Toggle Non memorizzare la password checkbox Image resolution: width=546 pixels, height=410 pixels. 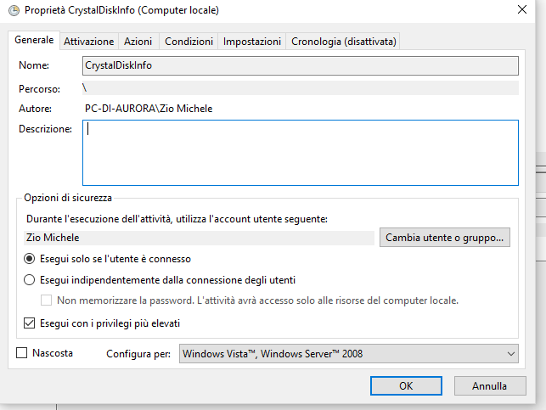point(47,300)
